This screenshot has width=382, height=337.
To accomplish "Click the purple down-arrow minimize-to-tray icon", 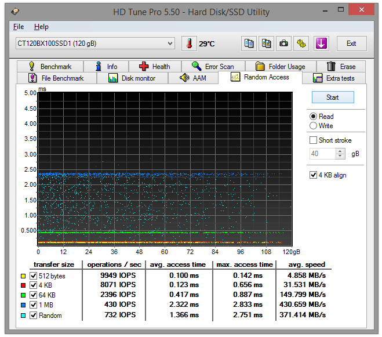I will click(321, 44).
